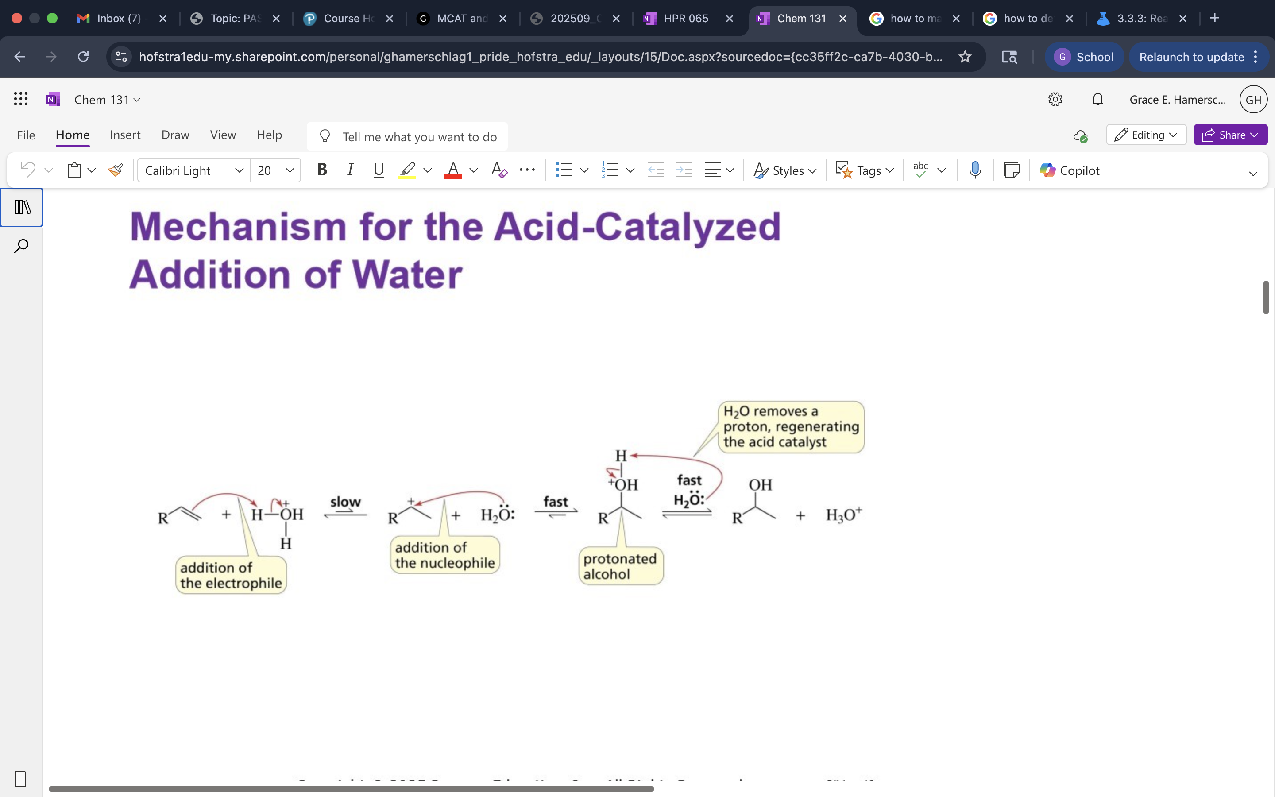Switch to the Insert ribbon tab
Image resolution: width=1275 pixels, height=797 pixels.
[125, 135]
